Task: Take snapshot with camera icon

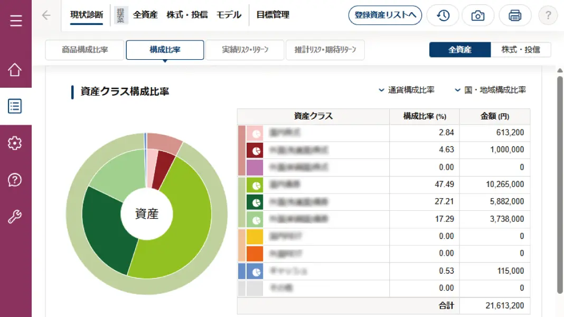Action: pos(478,15)
